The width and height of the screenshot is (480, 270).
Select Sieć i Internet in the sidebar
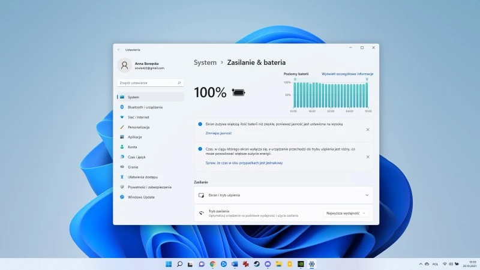[151, 117]
